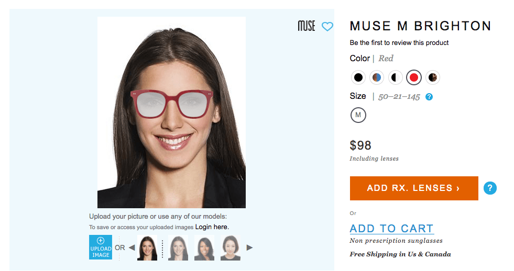Choose the brown and blue color swatch

[x=377, y=77]
